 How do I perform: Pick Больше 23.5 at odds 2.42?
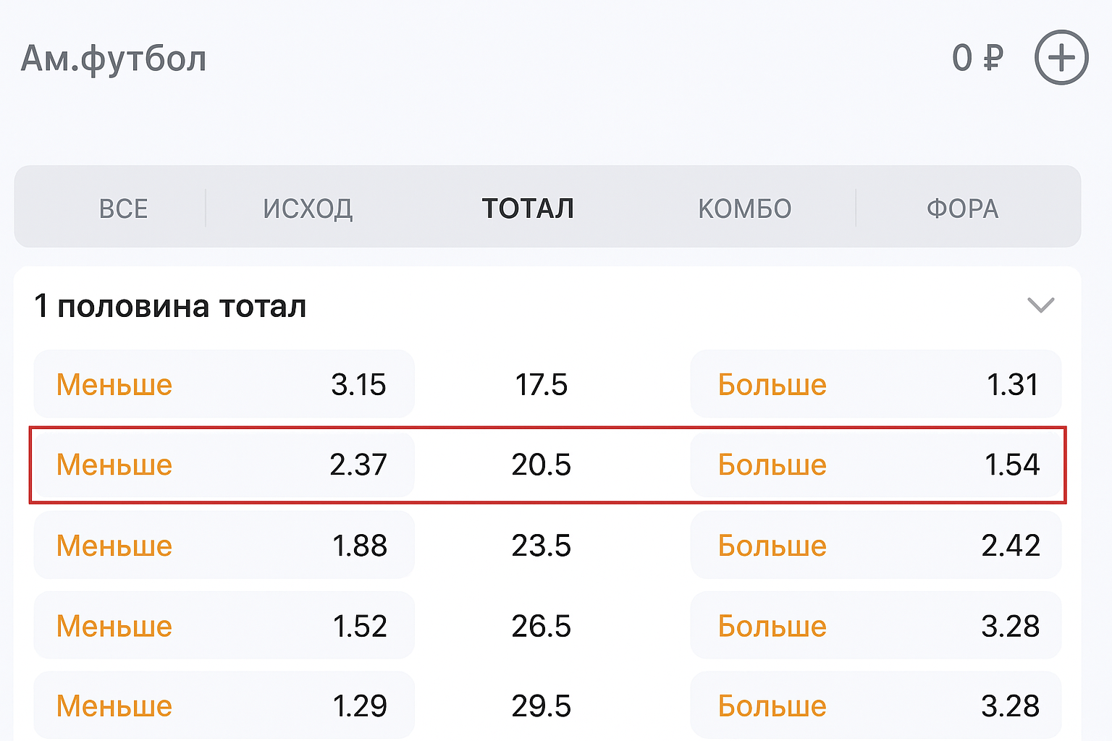pos(875,545)
